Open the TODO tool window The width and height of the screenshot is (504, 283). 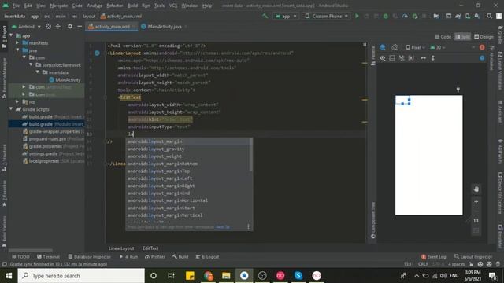20,257
